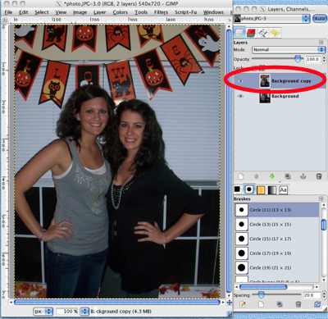Open the Filters menu
Screen dimensions: 328x319
tap(161, 12)
